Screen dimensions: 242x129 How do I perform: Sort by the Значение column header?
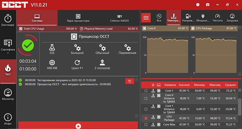pos(184,85)
